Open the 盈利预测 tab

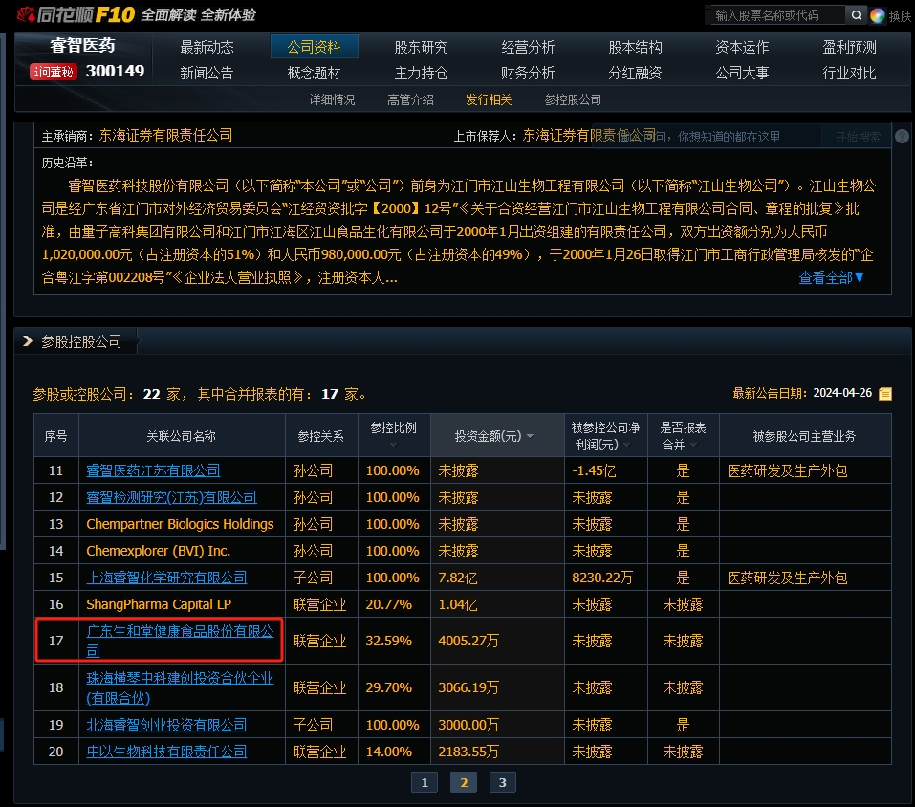tap(849, 47)
